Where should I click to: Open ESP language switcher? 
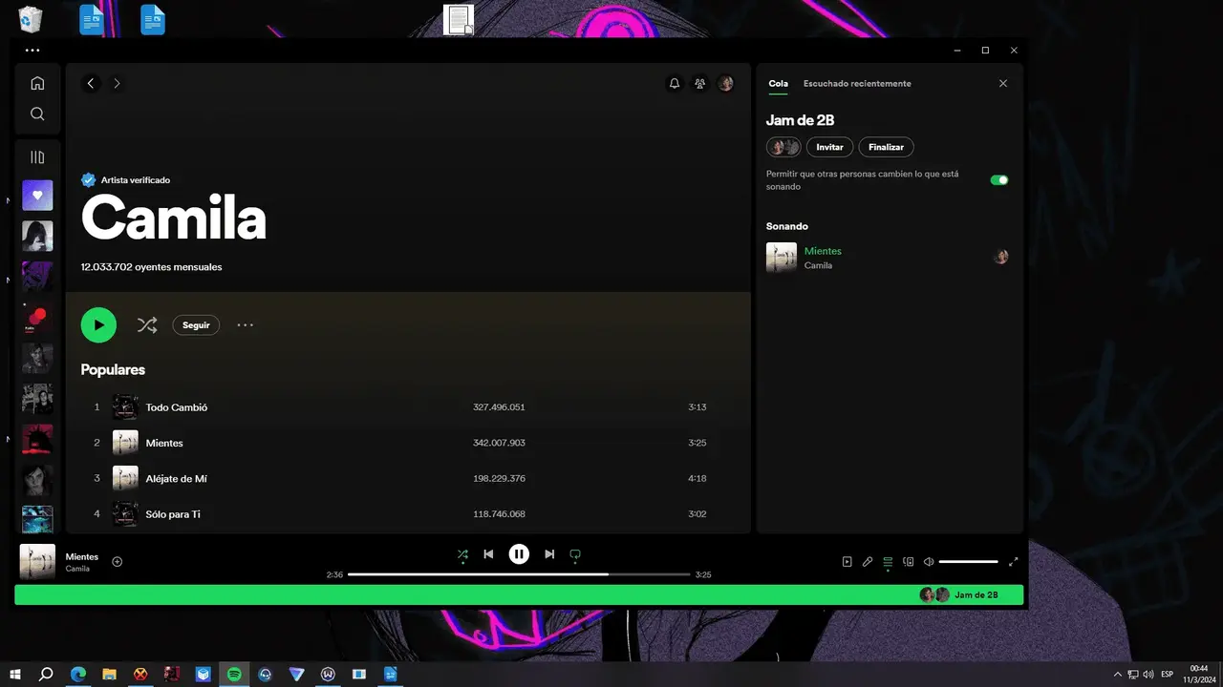click(1168, 675)
